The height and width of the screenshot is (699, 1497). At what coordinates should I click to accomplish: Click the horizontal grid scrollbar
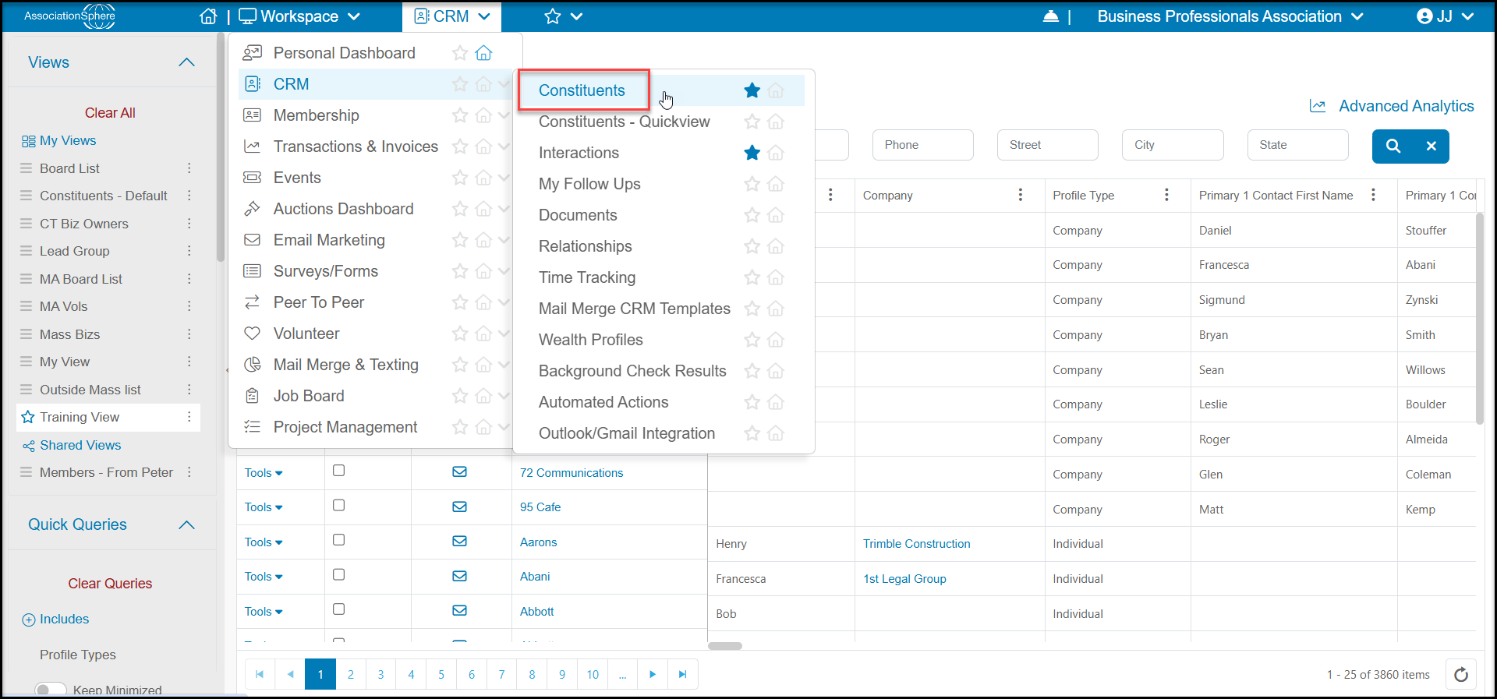click(725, 646)
